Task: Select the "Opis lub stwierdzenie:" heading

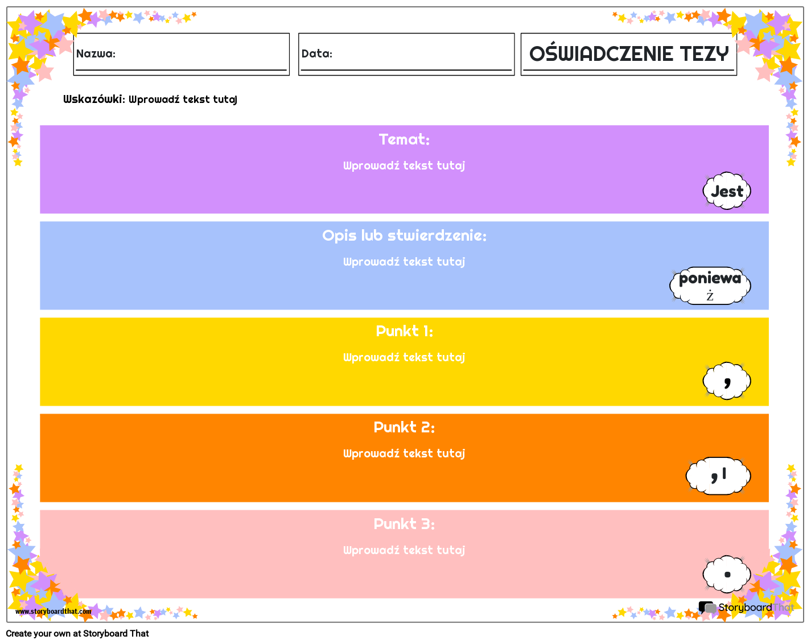Action: tap(404, 236)
